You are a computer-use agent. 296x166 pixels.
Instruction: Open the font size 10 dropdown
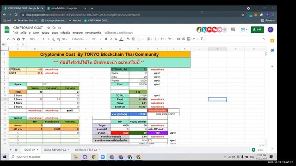pos(97,39)
